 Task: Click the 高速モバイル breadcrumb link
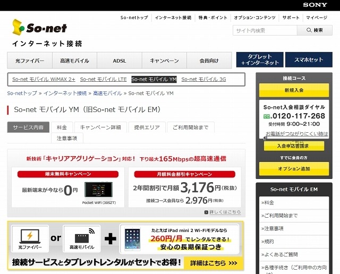107,93
